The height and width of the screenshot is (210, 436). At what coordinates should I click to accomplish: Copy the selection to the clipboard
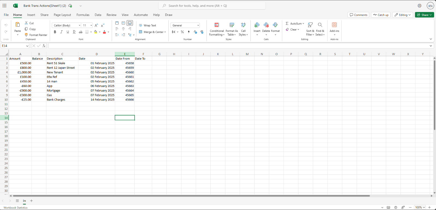pos(30,29)
